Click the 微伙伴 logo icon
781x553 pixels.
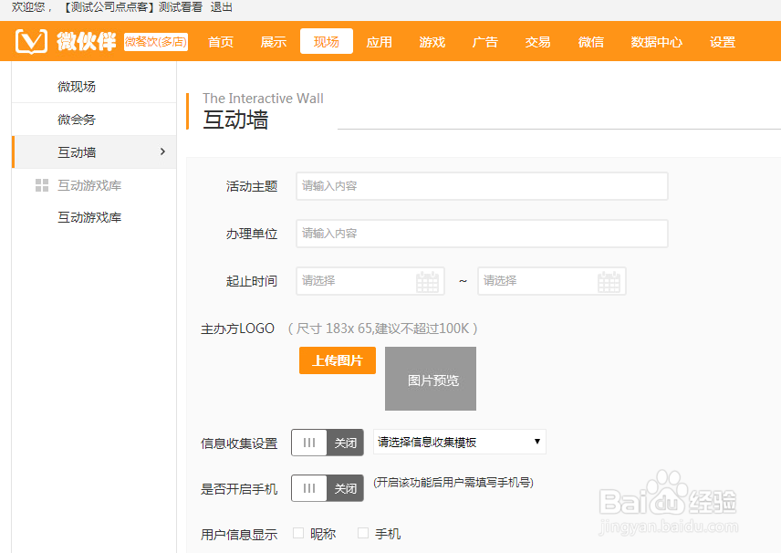tap(30, 41)
